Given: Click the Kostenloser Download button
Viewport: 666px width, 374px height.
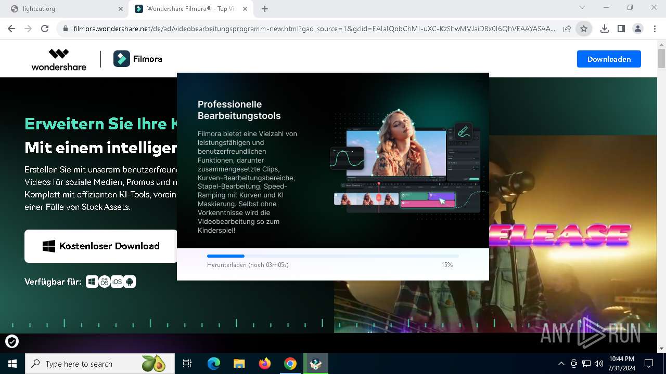Looking at the screenshot, I should pyautogui.click(x=101, y=246).
